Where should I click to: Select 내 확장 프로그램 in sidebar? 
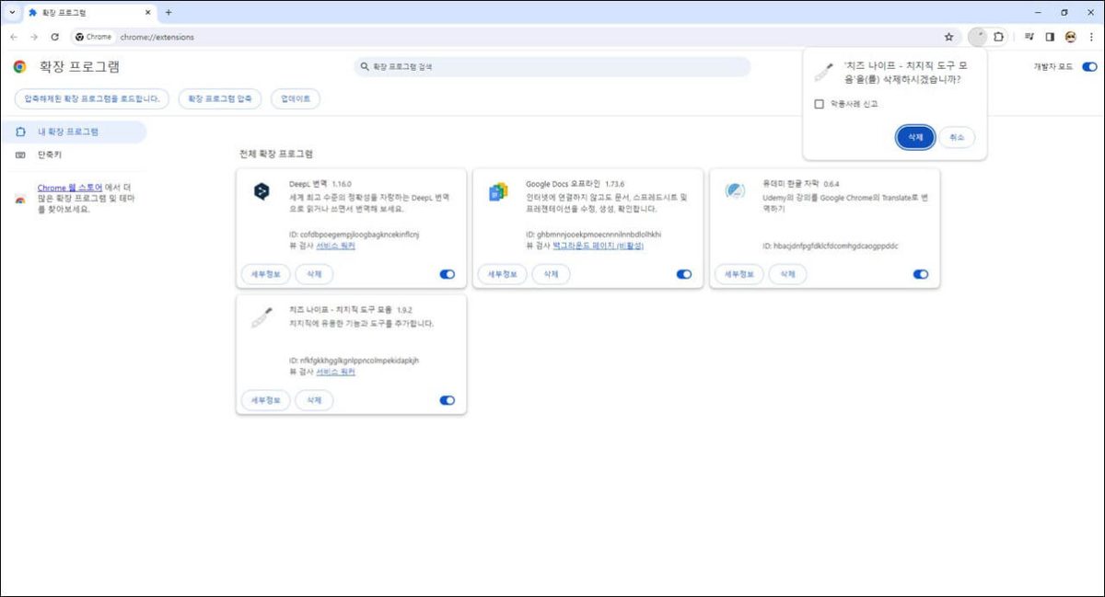pos(73,132)
